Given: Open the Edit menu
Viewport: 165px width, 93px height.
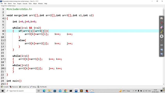Looking at the screenshot, I should coord(5,4).
